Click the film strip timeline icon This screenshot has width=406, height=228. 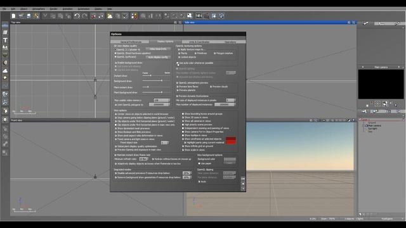tap(199, 16)
